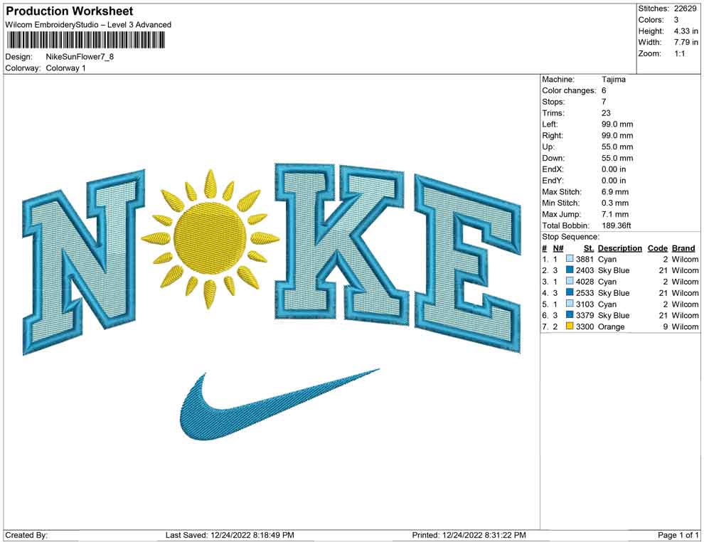Click the Min Stitch value 0.3 mm
The height and width of the screenshot is (542, 704).
click(x=614, y=203)
